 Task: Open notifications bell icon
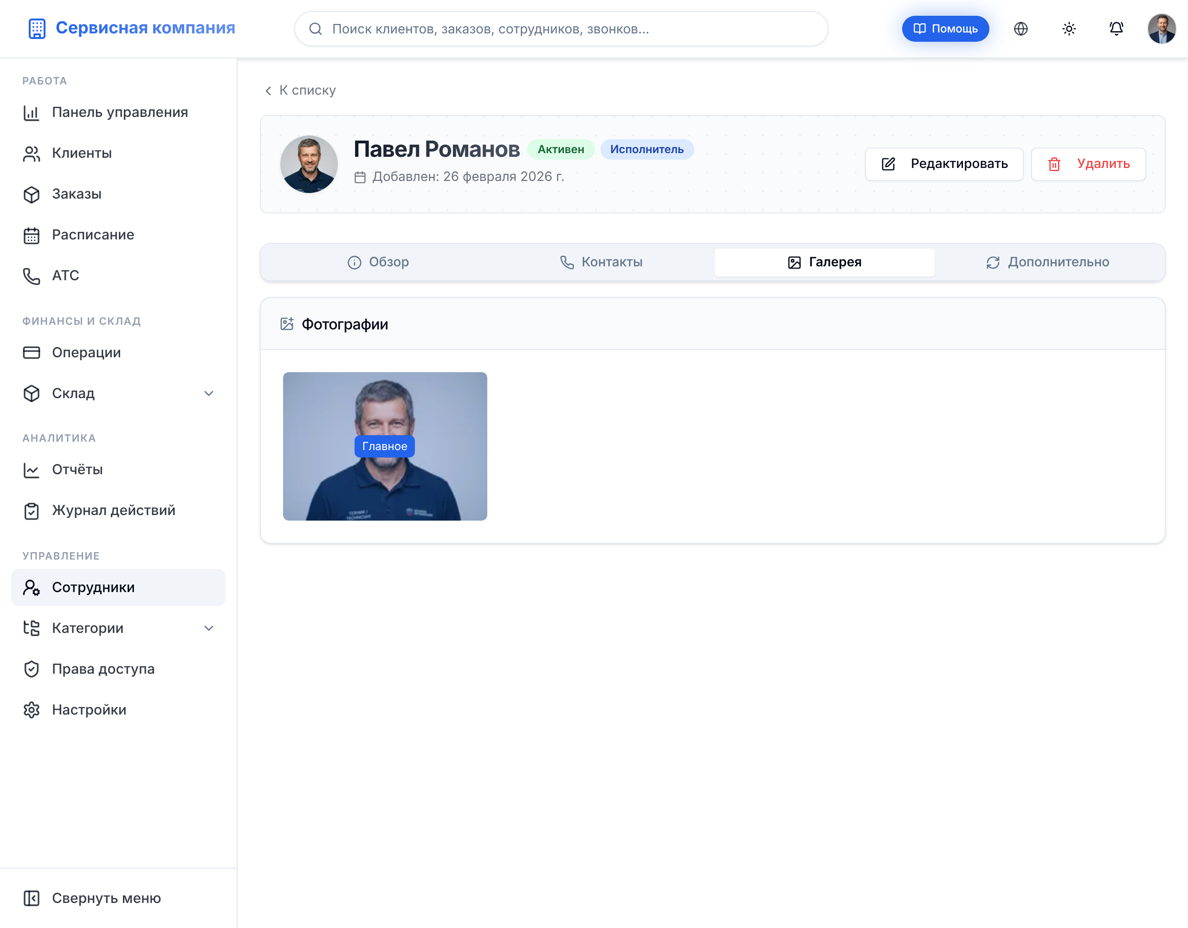pos(1116,29)
